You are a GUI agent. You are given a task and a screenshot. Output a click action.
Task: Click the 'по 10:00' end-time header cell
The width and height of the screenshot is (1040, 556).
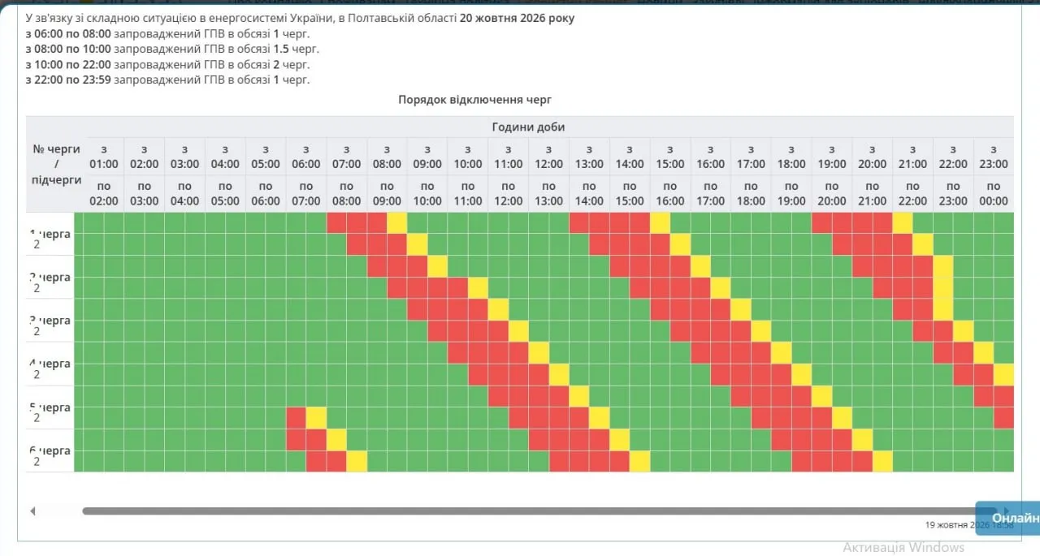(x=427, y=194)
